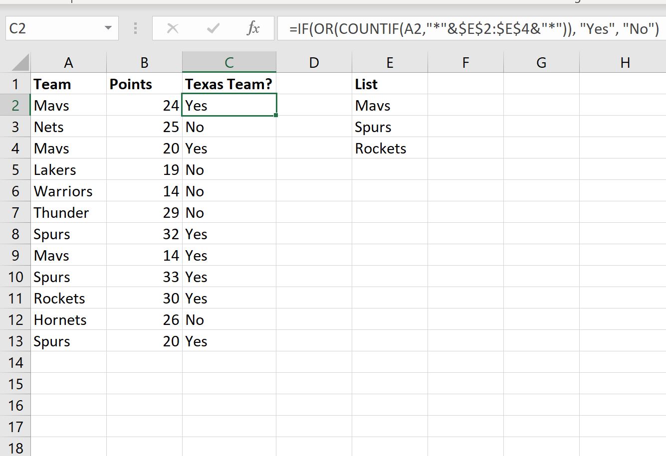Select row 5 header

(x=15, y=169)
